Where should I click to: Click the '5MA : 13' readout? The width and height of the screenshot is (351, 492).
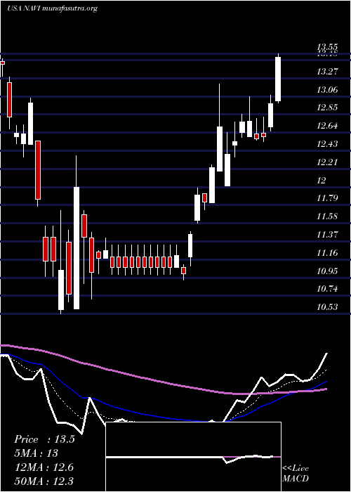(36, 453)
